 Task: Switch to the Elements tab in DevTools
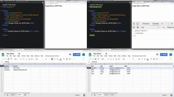(146, 24)
